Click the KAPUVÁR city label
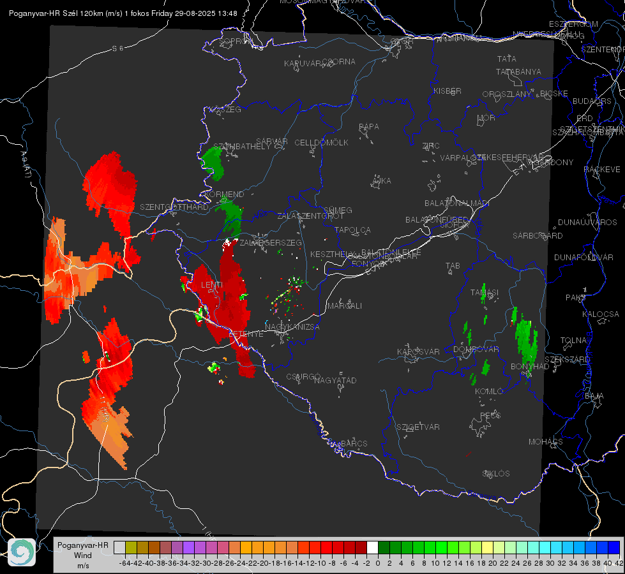Screen dimensions: 625x574 303,64
